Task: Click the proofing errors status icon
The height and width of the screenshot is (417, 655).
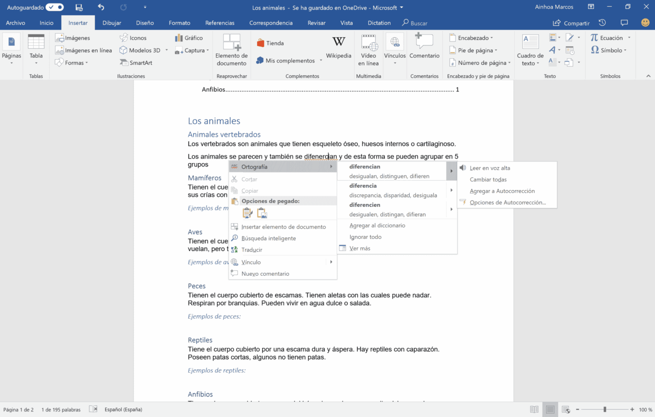Action: (x=93, y=409)
